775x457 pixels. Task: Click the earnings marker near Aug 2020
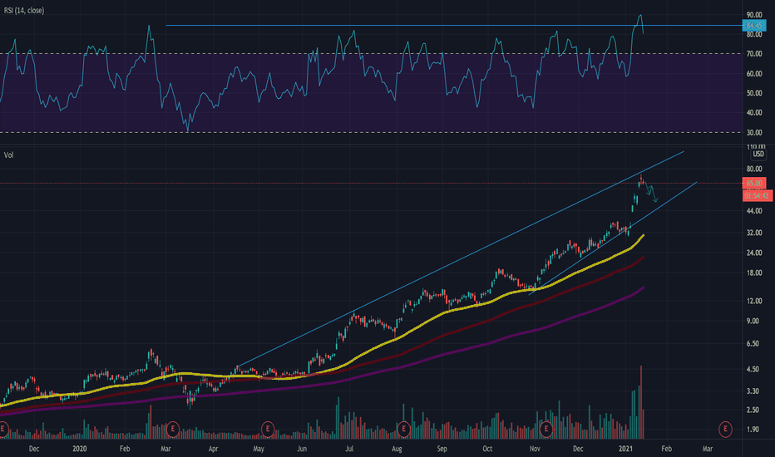[x=403, y=429]
